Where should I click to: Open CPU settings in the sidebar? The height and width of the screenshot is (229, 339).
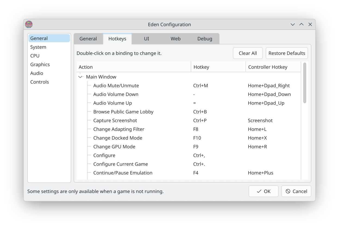[49, 56]
